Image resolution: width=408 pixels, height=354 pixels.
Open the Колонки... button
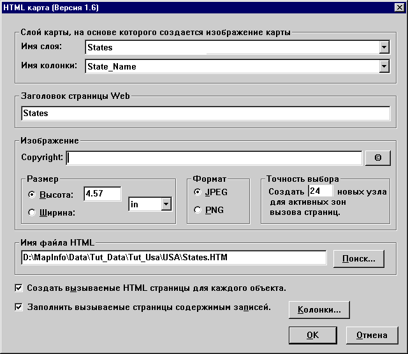[x=319, y=310]
